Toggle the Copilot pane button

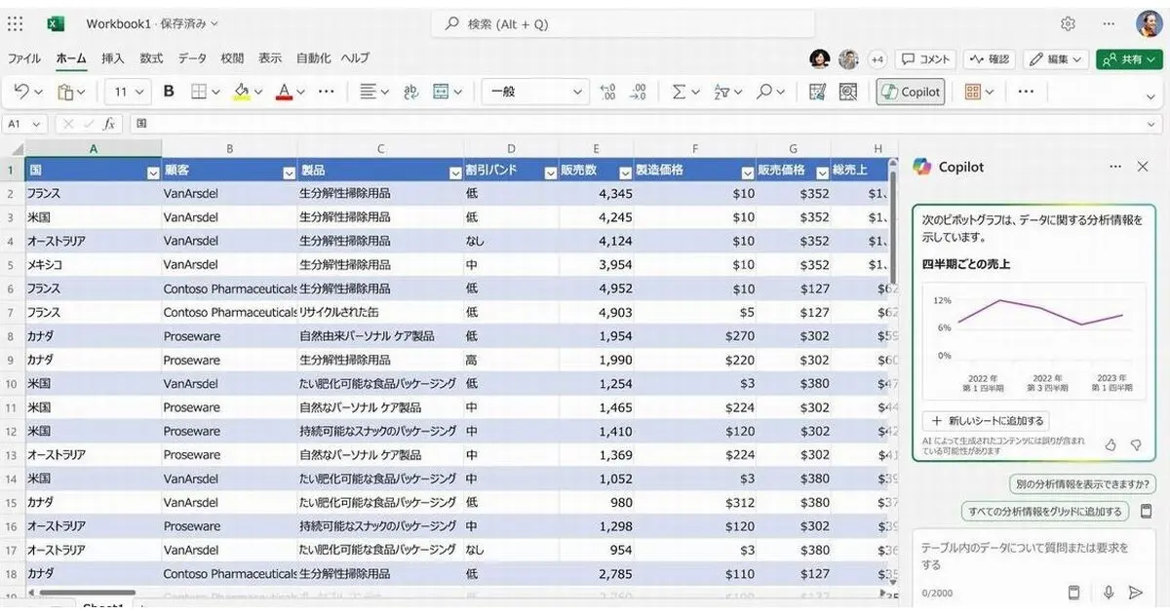[x=910, y=92]
